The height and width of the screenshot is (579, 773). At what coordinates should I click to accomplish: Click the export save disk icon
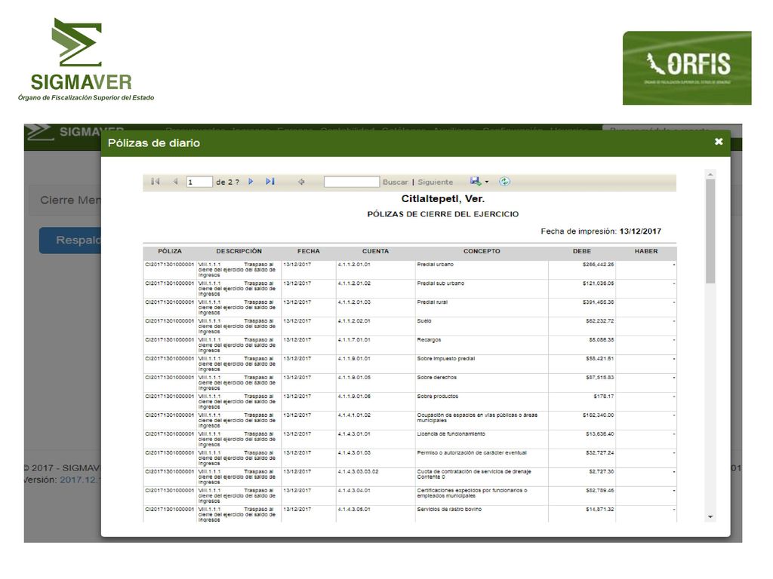point(476,181)
